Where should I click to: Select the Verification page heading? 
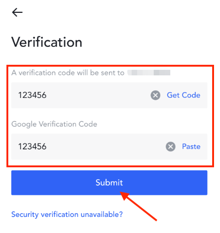[47, 42]
